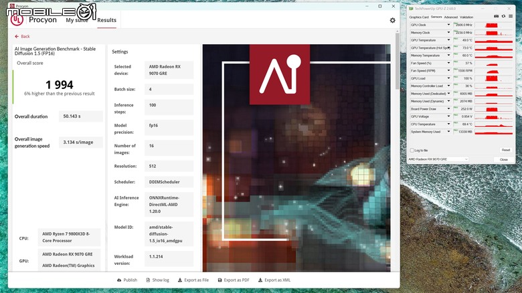Click GPU-Z screenshot camera icon
This screenshot has width=522, height=293.
496,16
